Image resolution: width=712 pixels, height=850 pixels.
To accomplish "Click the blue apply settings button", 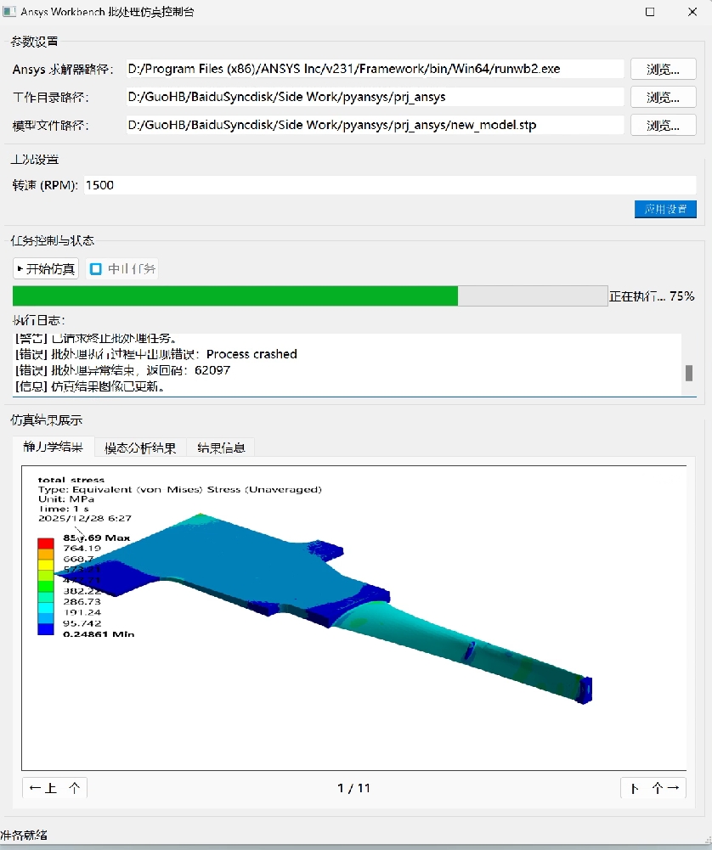I will click(665, 209).
